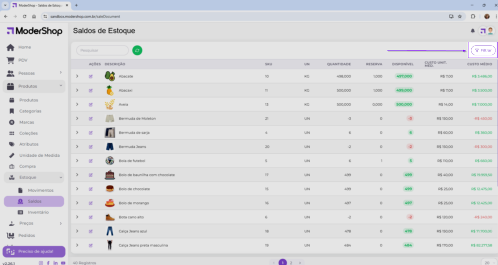Click edit icon for Abacate row
The height and width of the screenshot is (265, 498).
(90, 76)
